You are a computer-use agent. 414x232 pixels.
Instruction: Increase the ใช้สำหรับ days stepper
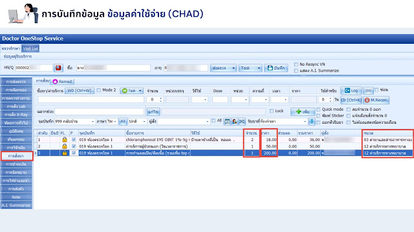tap(331, 98)
